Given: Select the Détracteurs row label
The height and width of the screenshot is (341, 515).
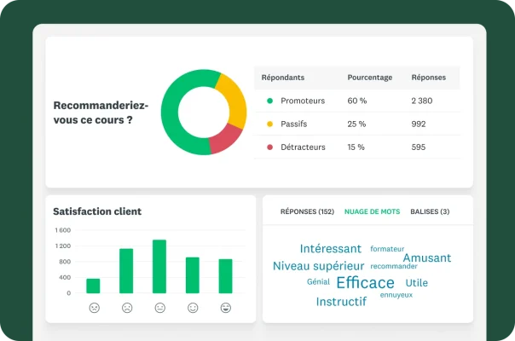Looking at the screenshot, I should click(304, 147).
